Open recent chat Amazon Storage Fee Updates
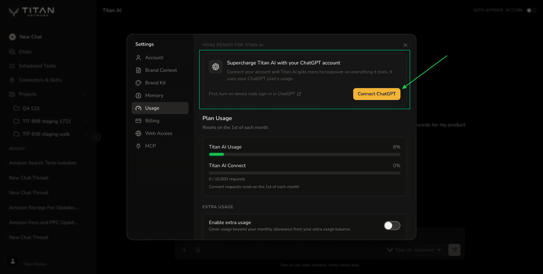The image size is (543, 274). click(x=44, y=208)
